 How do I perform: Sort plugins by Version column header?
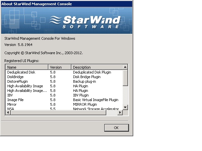pyautogui.click(x=60, y=67)
